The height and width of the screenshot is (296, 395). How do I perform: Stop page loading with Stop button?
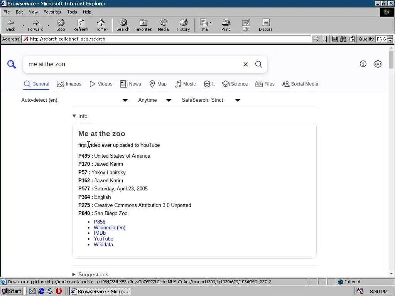pos(61,25)
